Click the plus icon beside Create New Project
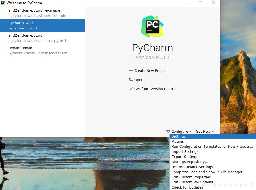 (x=131, y=71)
